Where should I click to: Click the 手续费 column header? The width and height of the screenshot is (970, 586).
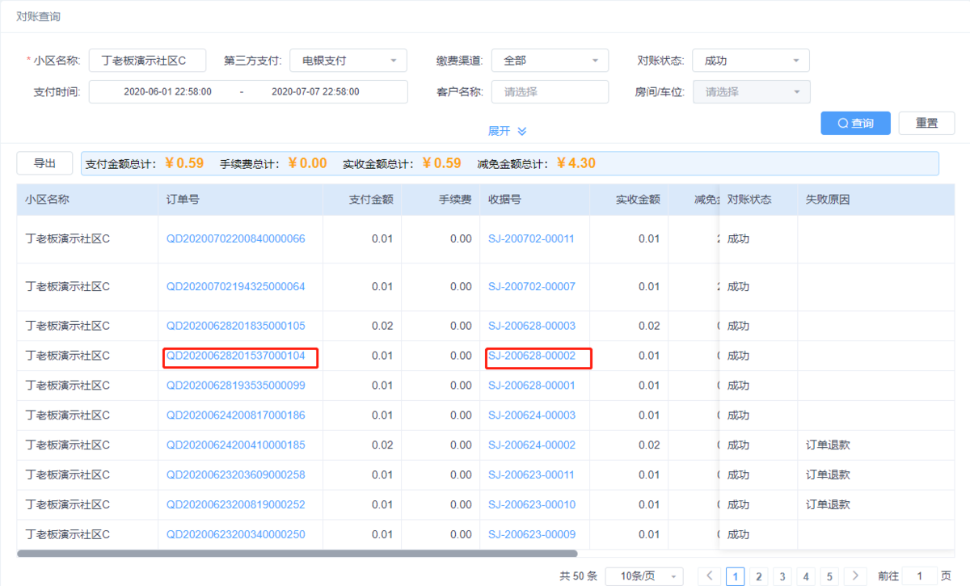[440, 200]
